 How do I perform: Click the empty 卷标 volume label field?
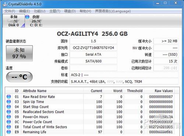[93, 68]
